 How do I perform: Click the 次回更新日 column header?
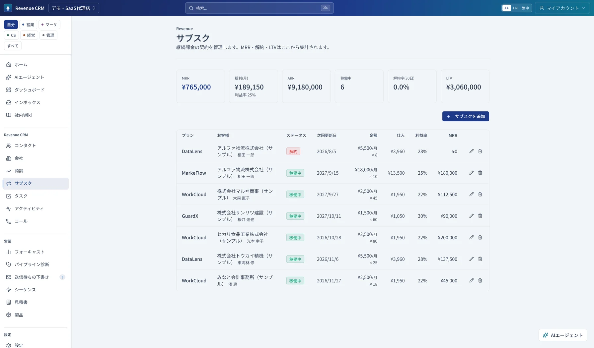327,135
